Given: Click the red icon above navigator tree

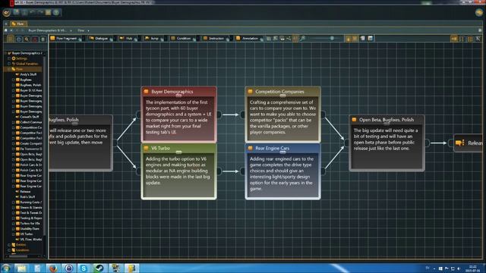Looking at the screenshot, I should (x=35, y=39).
